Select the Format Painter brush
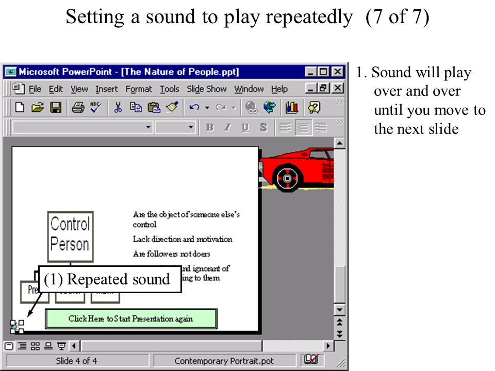The image size is (495, 371). 172,107
